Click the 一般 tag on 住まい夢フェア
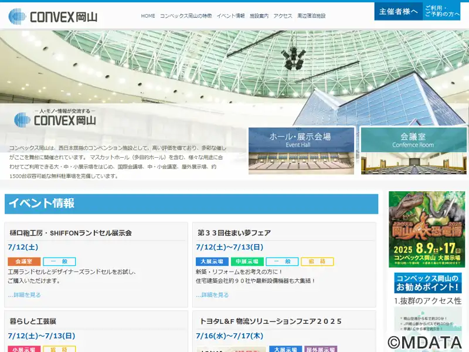This screenshot has height=352, width=469. click(x=282, y=262)
